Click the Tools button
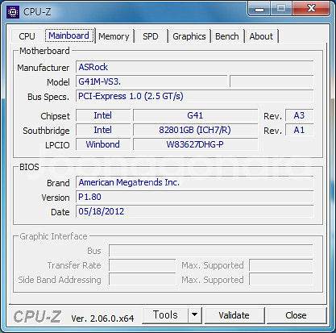 click(x=165, y=315)
